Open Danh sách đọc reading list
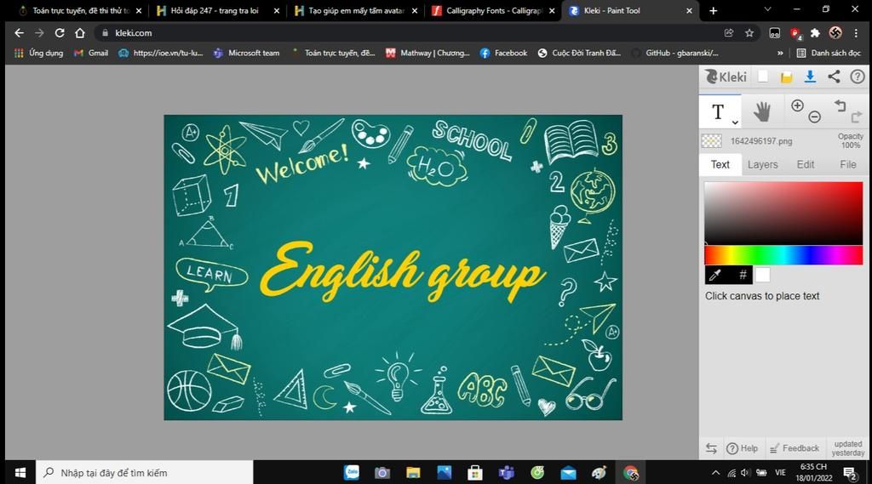872x484 pixels. click(829, 53)
